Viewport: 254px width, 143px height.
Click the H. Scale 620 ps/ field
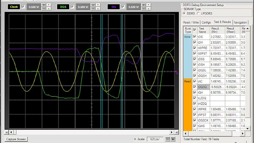point(155,139)
